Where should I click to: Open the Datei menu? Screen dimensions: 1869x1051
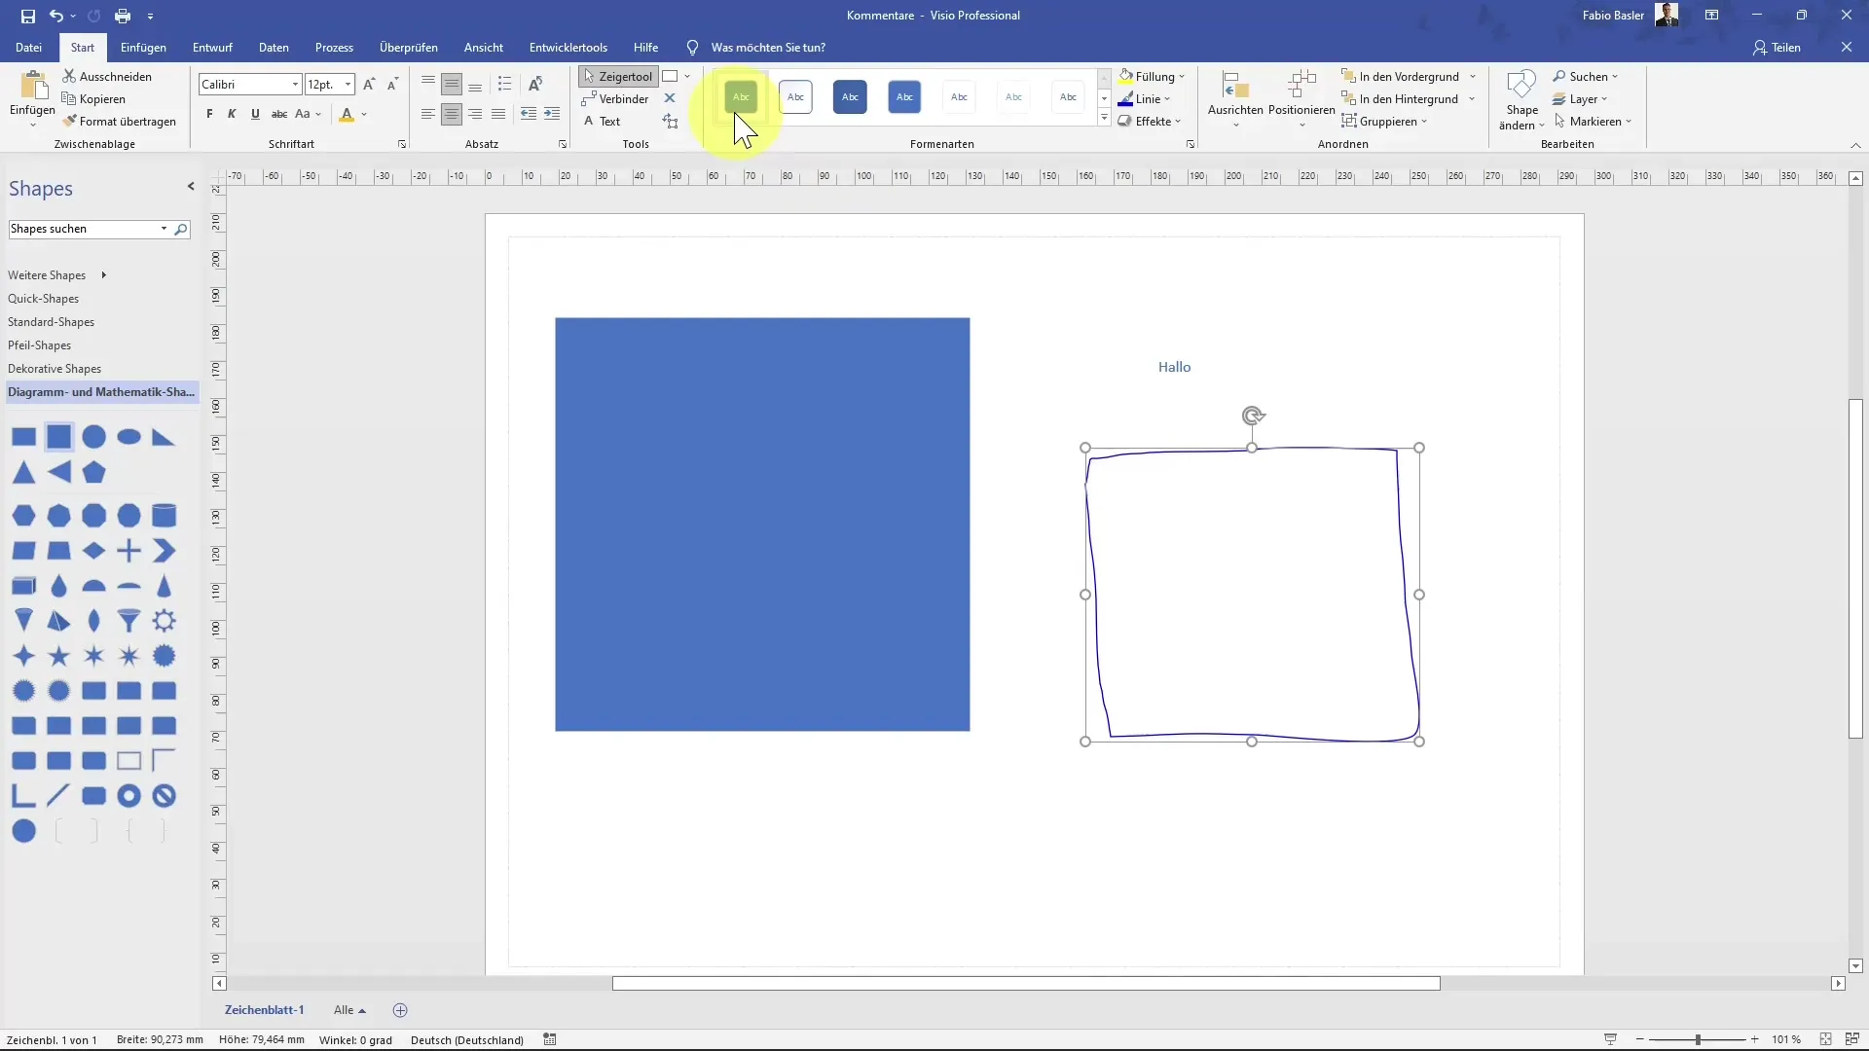28,47
